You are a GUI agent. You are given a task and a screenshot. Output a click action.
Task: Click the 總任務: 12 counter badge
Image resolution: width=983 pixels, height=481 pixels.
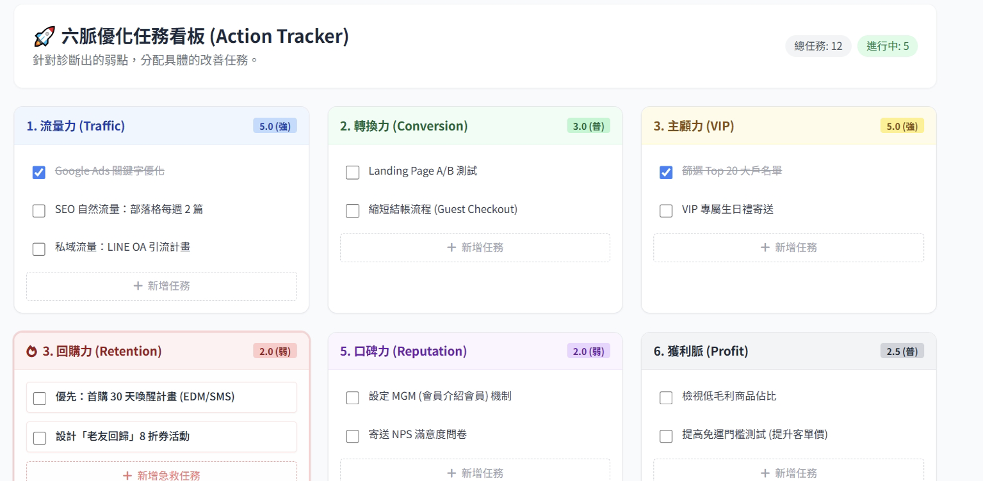click(x=818, y=46)
